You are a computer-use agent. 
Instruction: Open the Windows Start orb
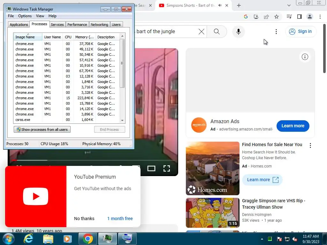click(8, 239)
